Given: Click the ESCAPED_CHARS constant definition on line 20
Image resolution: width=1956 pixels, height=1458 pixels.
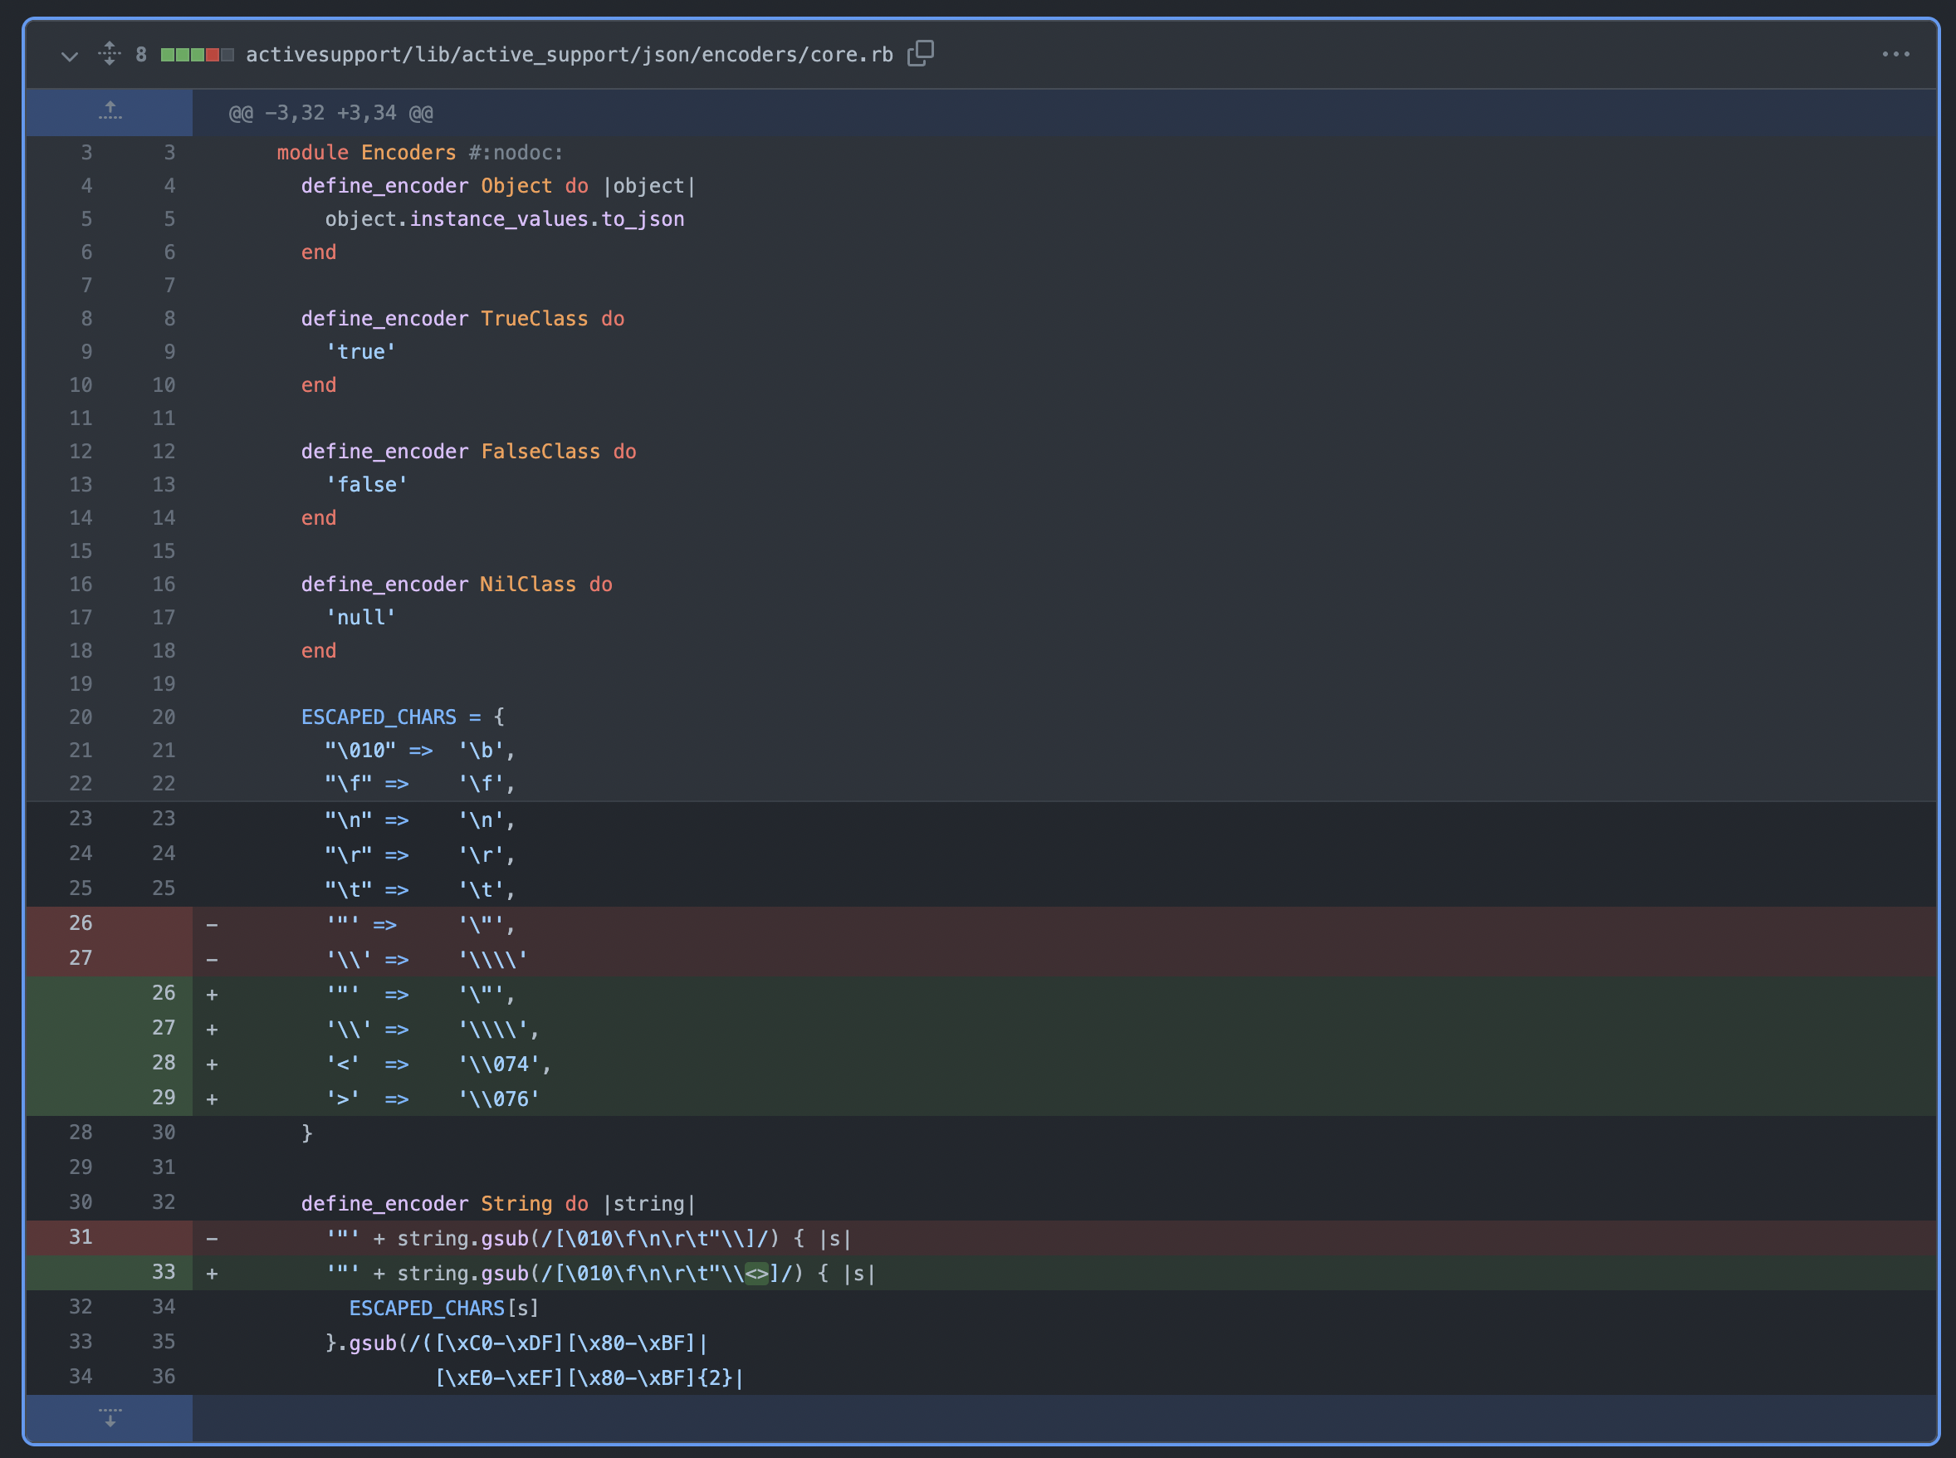Looking at the screenshot, I should (379, 717).
